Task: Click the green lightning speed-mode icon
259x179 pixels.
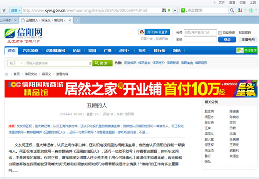Action: pos(169,10)
